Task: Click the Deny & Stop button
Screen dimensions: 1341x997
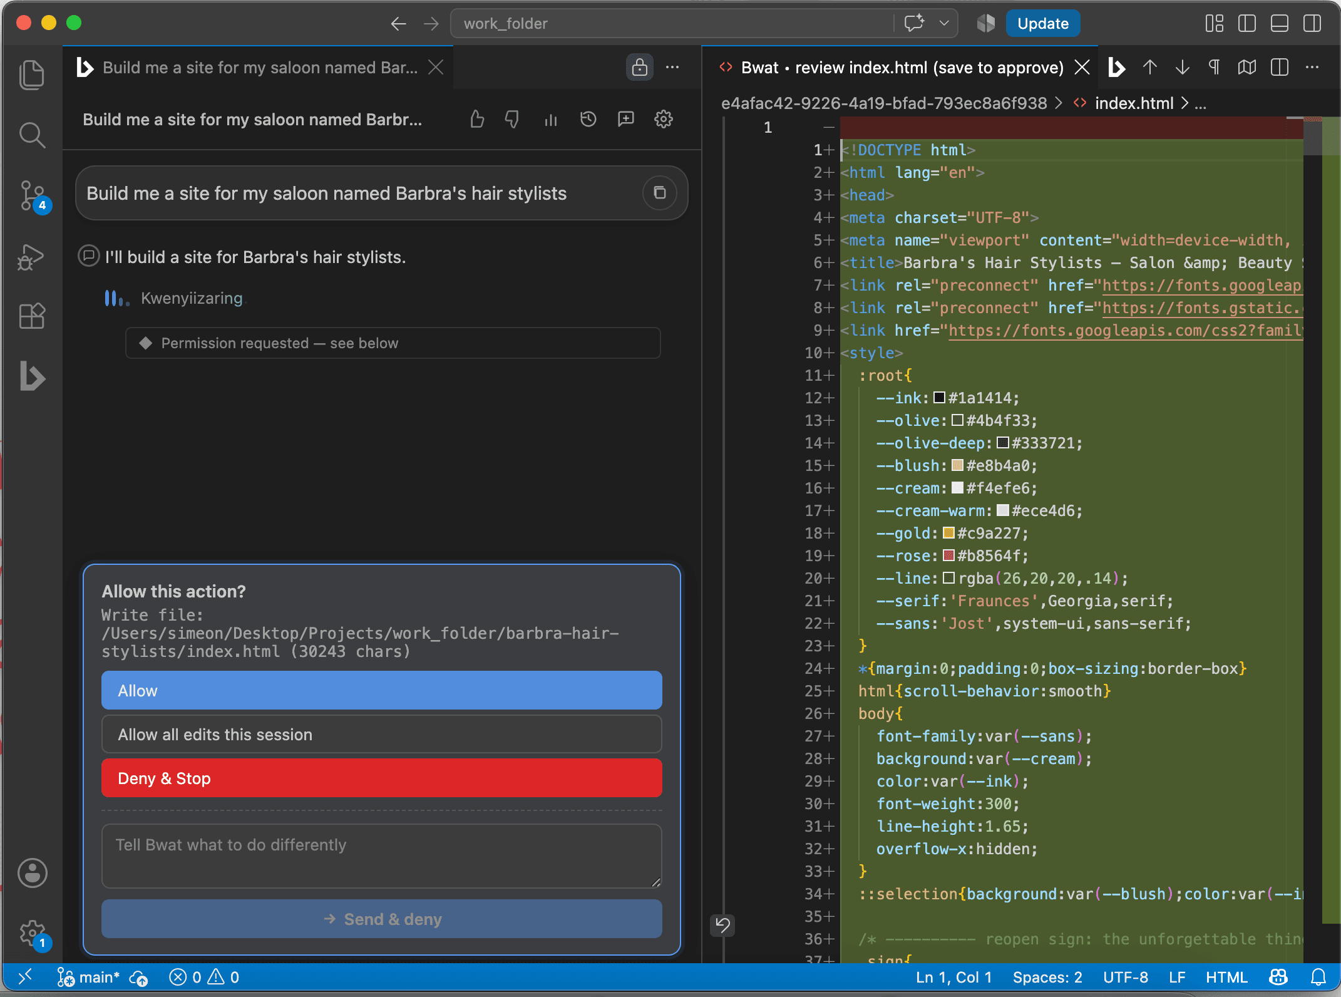Action: [x=381, y=778]
